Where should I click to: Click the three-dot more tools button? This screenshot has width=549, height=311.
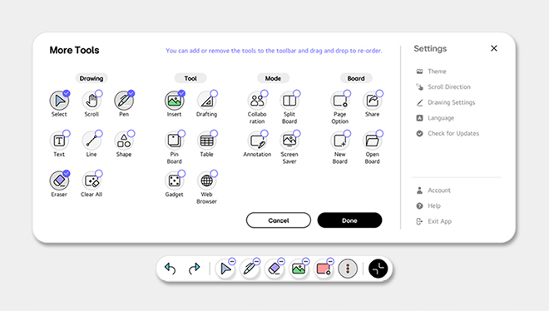click(x=348, y=269)
